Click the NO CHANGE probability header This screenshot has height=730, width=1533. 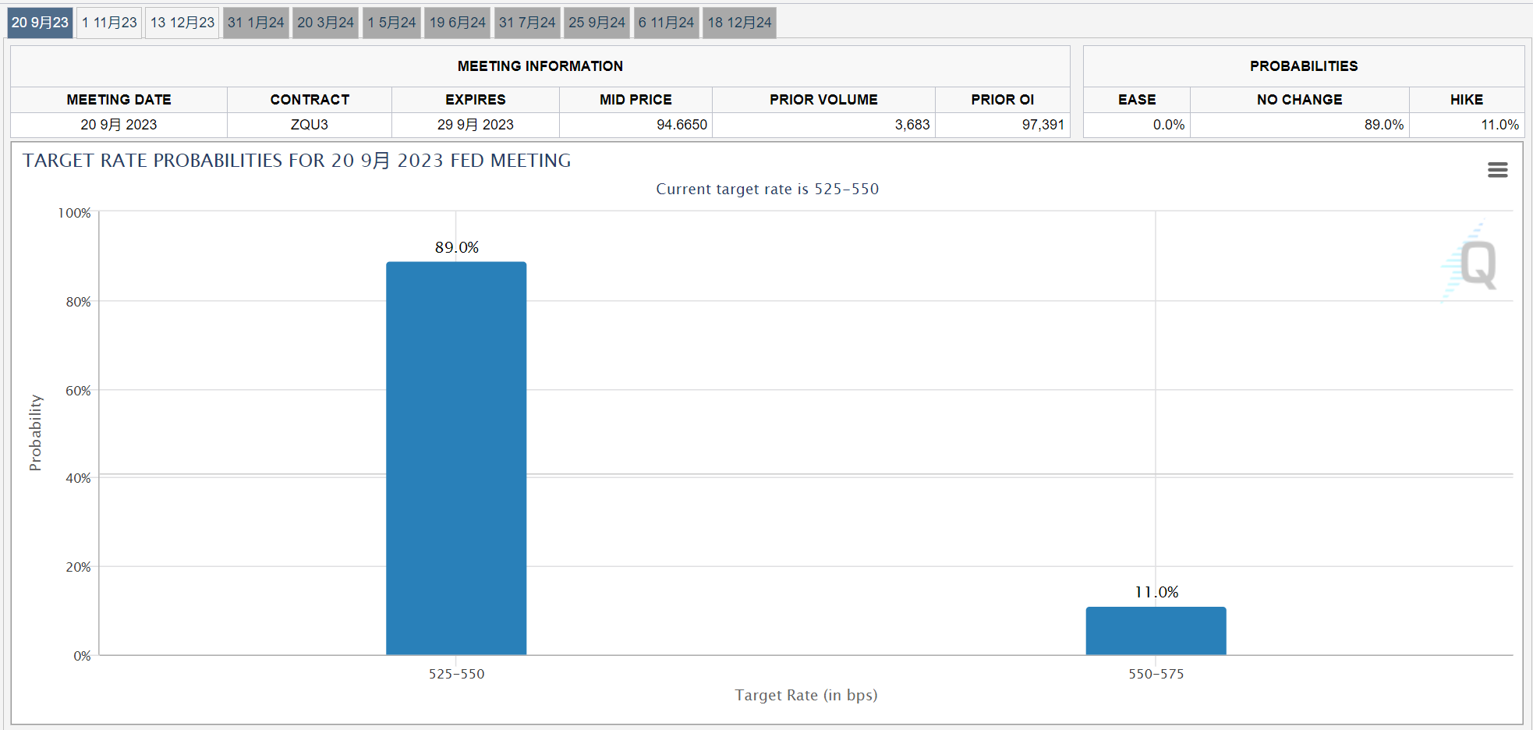(1299, 100)
